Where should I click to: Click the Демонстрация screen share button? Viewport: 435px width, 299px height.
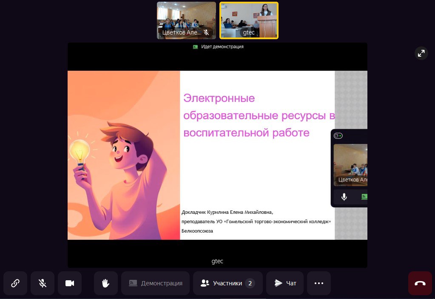pos(156,283)
